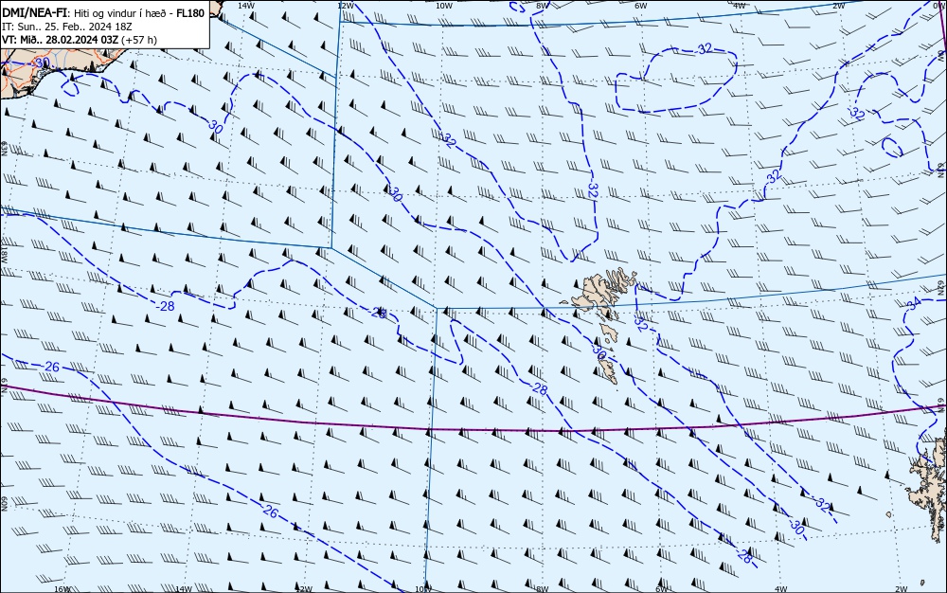Viewport: 947px width, 593px height.
Task: Click the '-34' isotherm label
Action: click(x=915, y=304)
